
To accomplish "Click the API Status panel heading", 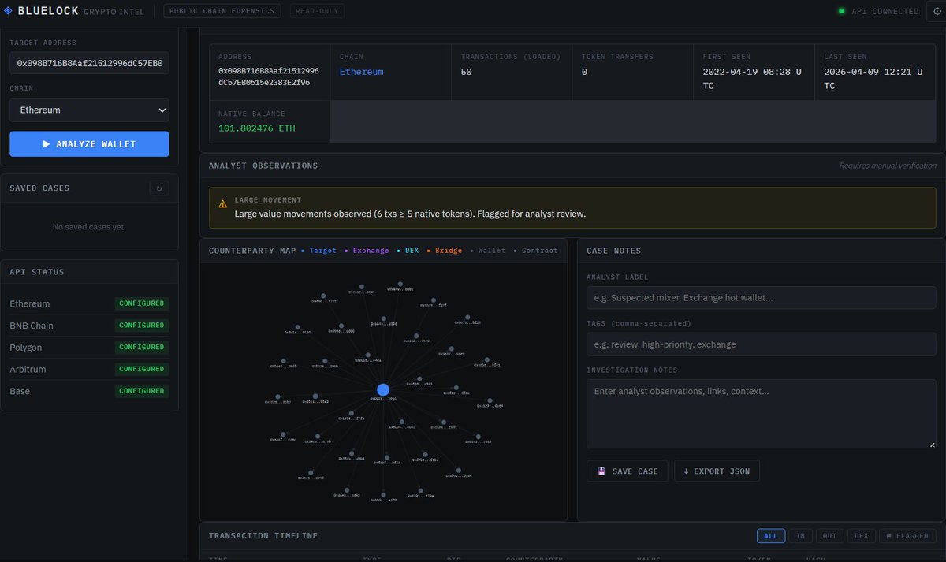I will pyautogui.click(x=37, y=272).
